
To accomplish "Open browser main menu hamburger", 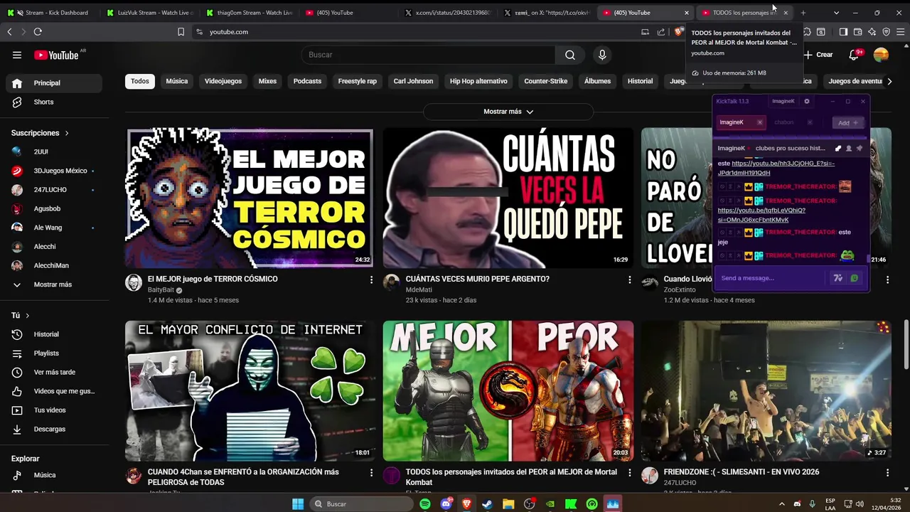I will 901,32.
